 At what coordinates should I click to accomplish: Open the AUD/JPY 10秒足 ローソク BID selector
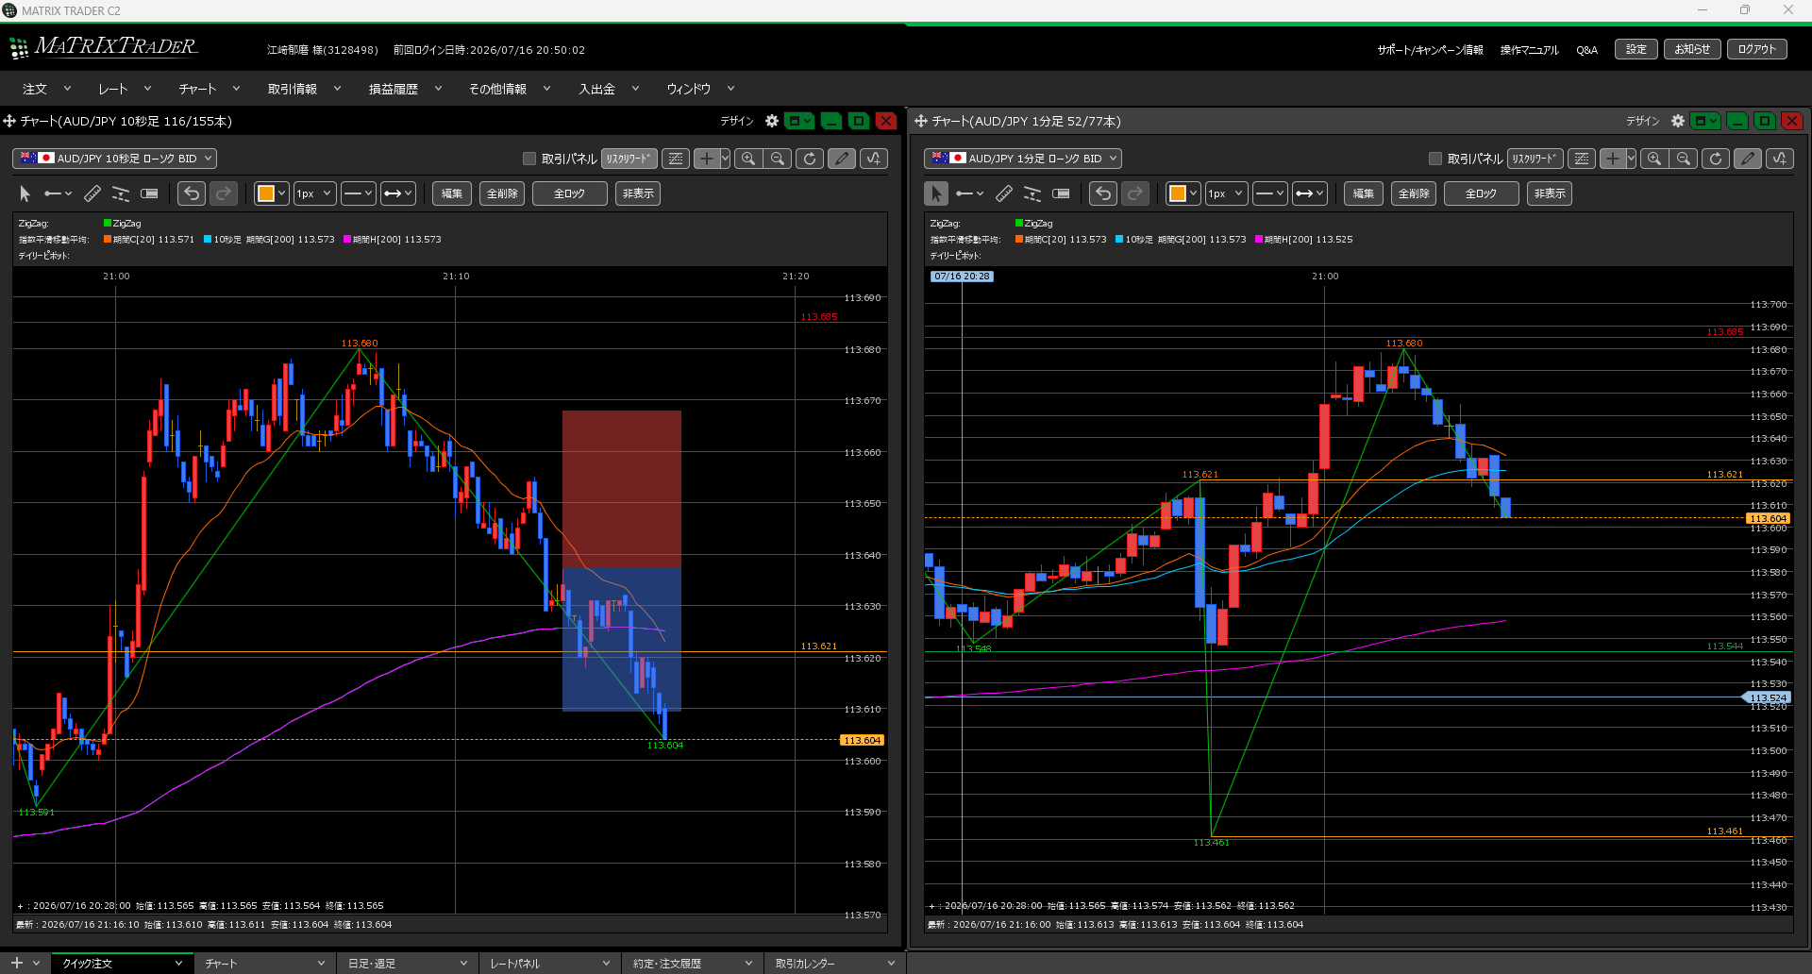(x=114, y=159)
